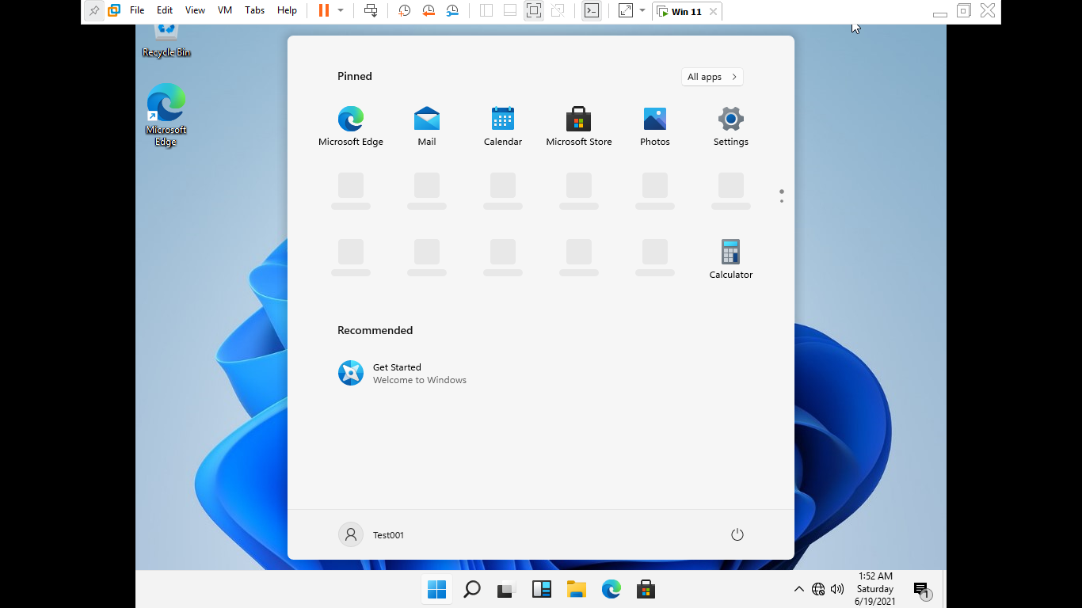
Task: Launch File Explorer from the taskbar
Action: [x=577, y=590]
